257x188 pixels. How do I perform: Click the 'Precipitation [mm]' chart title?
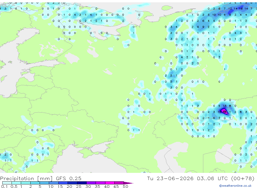[26, 179]
